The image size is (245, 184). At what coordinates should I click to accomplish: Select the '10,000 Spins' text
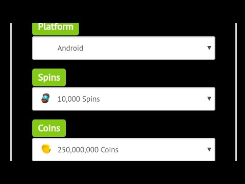pyautogui.click(x=79, y=99)
